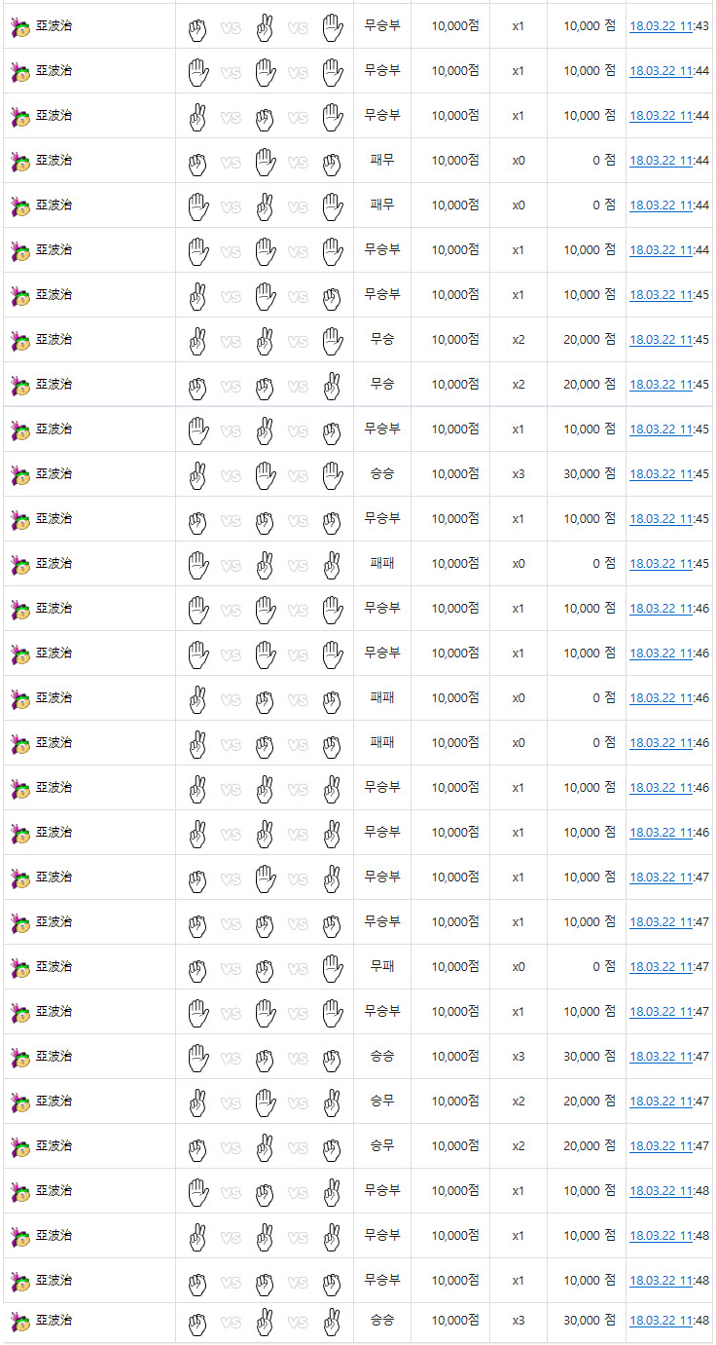Click username 亞波治 in the 승승 11:48 row
Viewport: 716px width, 1345px height.
tap(54, 1321)
